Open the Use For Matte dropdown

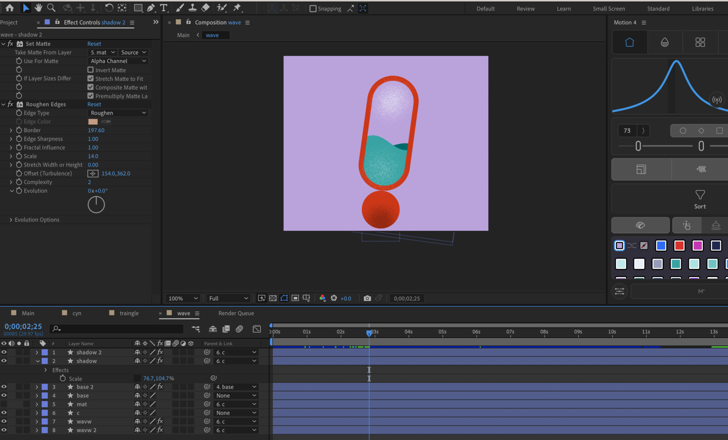pos(118,61)
